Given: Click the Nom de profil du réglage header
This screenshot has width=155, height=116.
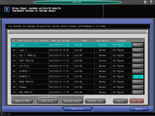Looking at the screenshot, I should coord(33,41).
